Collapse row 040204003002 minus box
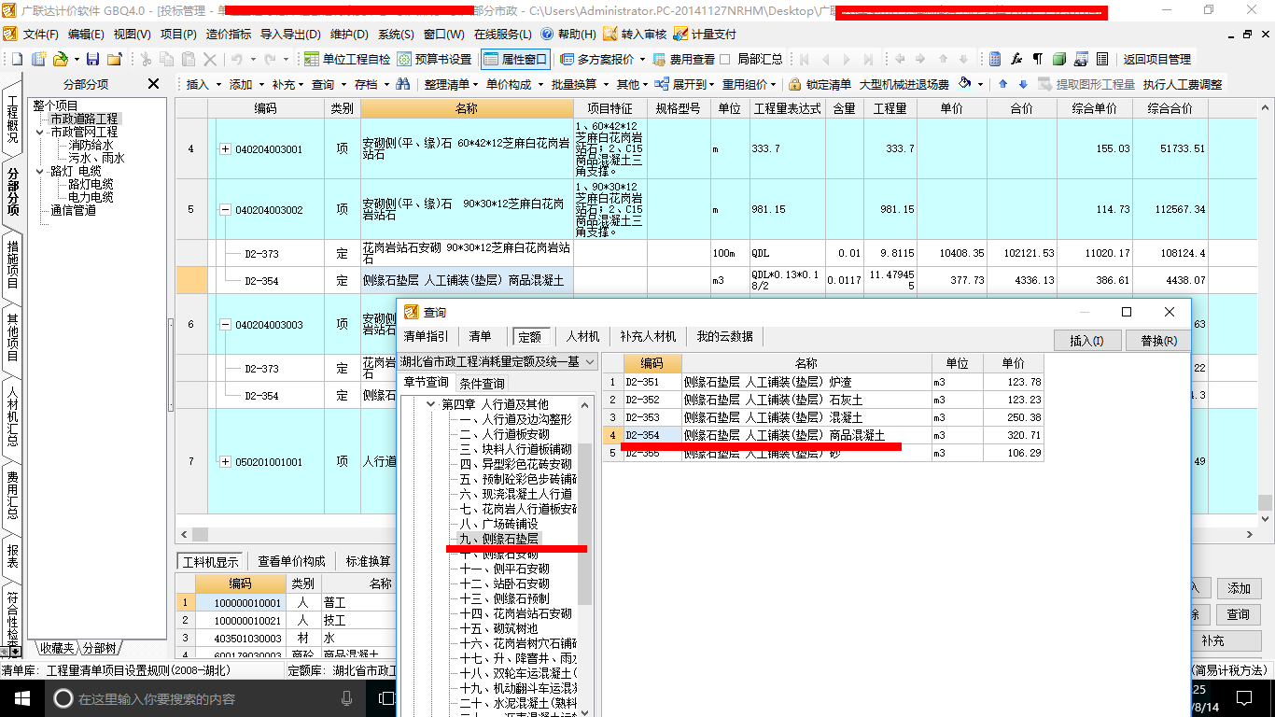 225,209
